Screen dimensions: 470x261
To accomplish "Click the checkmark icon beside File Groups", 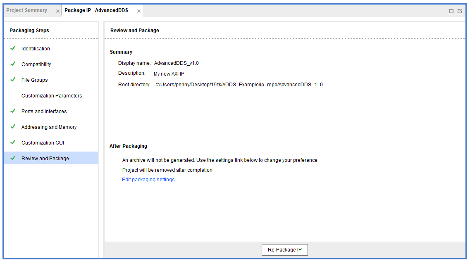I will click(13, 80).
